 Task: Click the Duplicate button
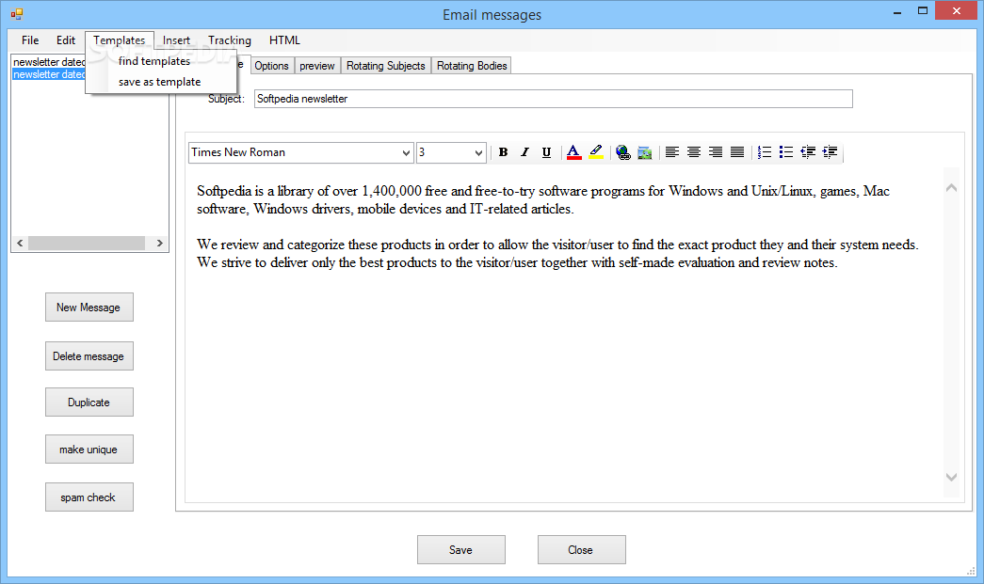click(89, 402)
